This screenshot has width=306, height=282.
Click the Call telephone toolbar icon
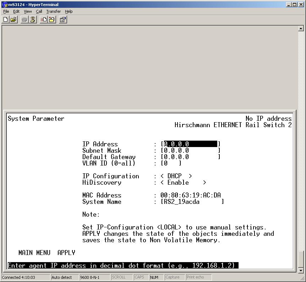[x=24, y=20]
